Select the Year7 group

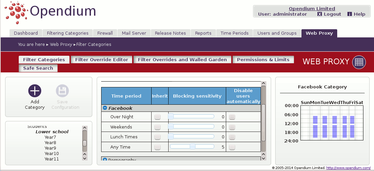pos(50,137)
